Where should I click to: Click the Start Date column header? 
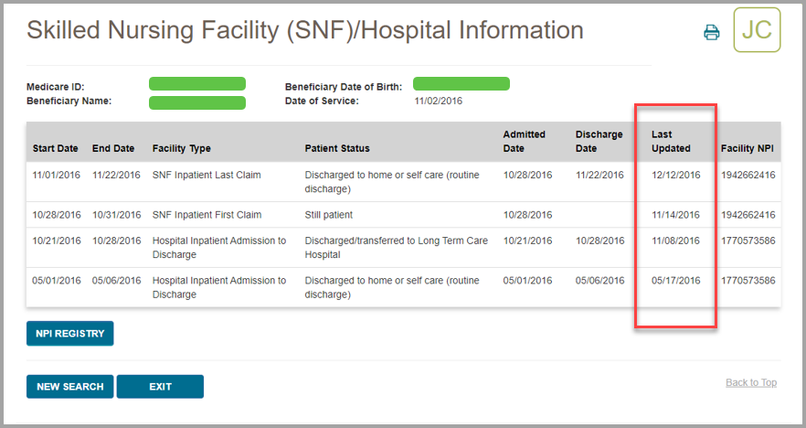click(x=56, y=148)
